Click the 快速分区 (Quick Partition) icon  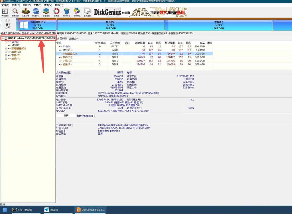[36, 12]
